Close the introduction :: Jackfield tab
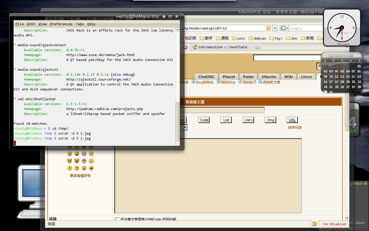The width and height of the screenshot is (369, 231). point(257,47)
